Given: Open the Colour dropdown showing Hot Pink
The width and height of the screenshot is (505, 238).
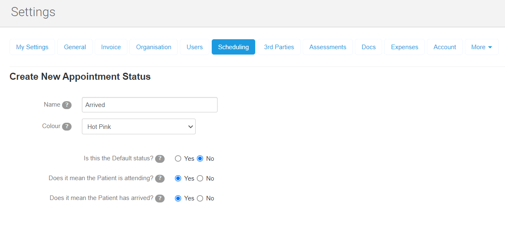Looking at the screenshot, I should click(x=139, y=126).
